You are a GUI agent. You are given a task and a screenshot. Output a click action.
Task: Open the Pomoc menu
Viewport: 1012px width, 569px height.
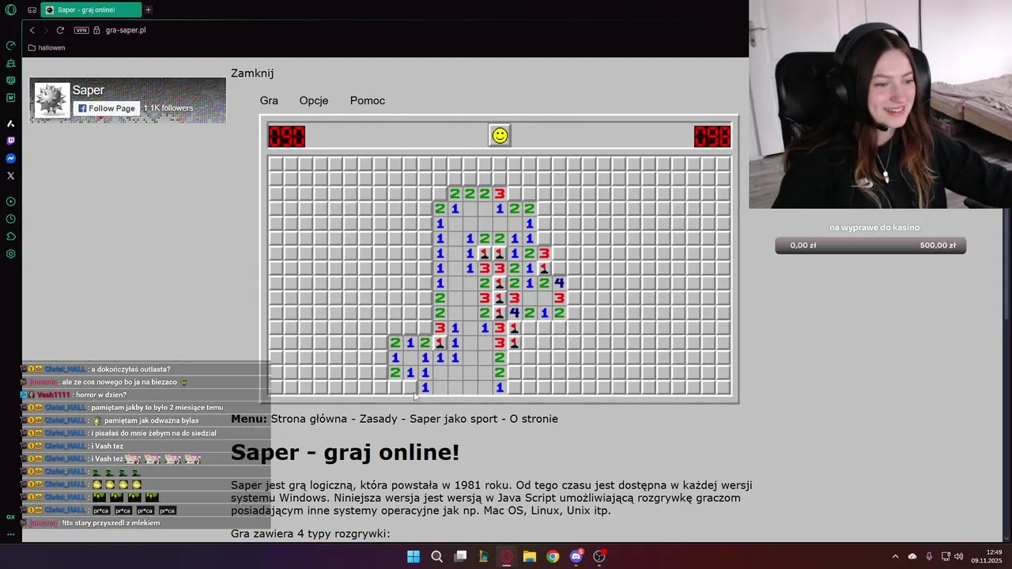368,100
